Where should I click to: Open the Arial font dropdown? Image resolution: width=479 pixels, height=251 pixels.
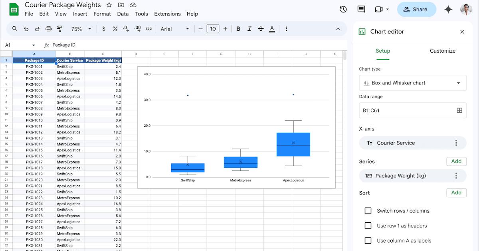click(175, 29)
